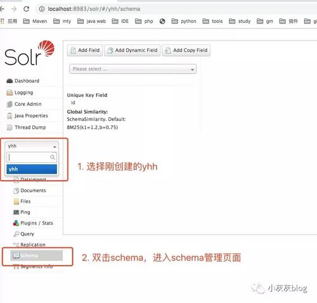
Task: Open the Maven bookmarks folder
Action: 35,21
